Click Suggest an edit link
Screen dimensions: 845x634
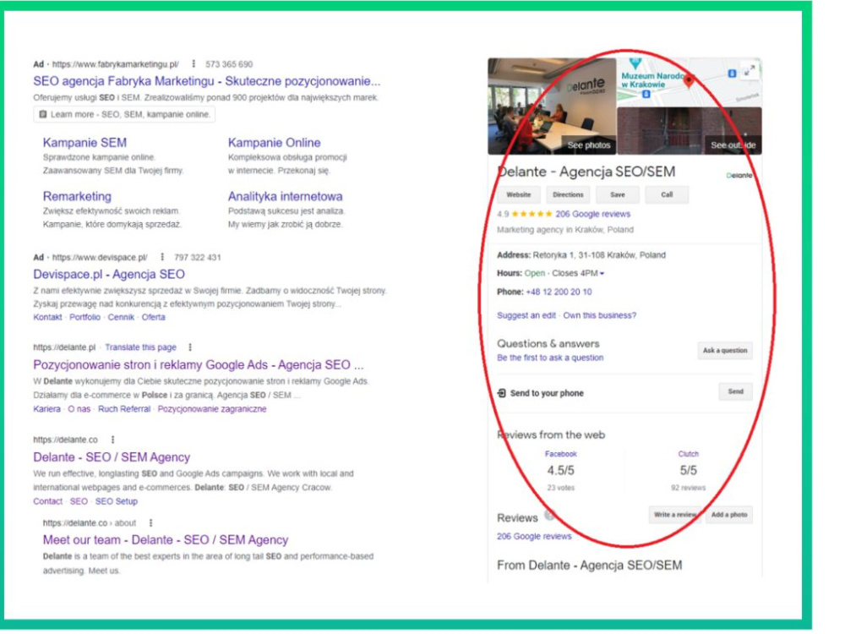coord(526,315)
